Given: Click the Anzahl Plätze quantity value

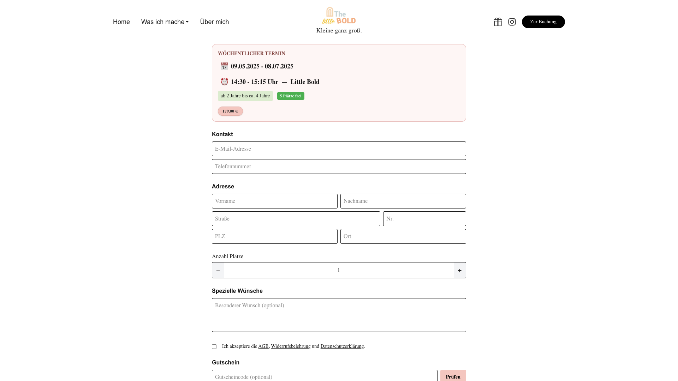Looking at the screenshot, I should click(339, 270).
